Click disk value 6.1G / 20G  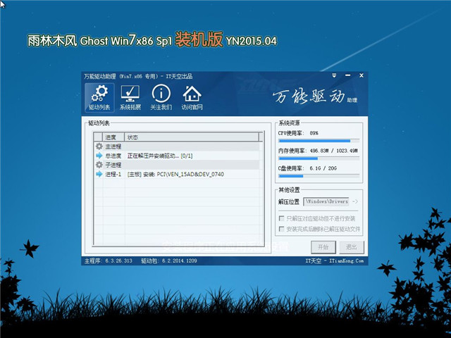pos(323,168)
